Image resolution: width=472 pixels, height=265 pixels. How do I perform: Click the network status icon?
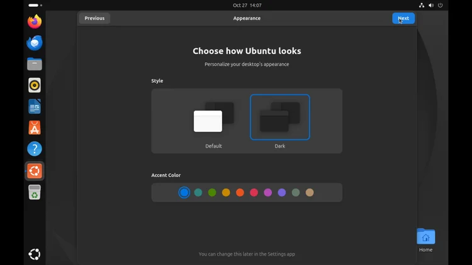pyautogui.click(x=422, y=5)
